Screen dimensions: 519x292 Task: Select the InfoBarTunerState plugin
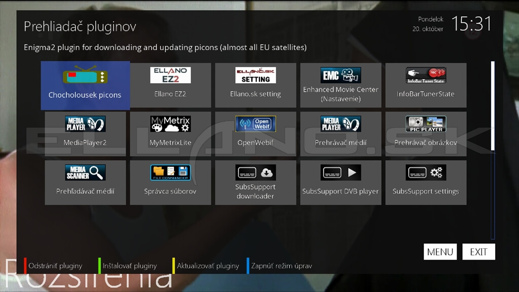click(x=426, y=85)
